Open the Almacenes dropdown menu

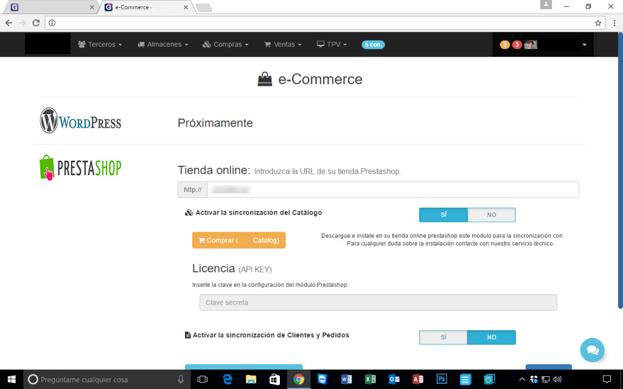(x=163, y=44)
